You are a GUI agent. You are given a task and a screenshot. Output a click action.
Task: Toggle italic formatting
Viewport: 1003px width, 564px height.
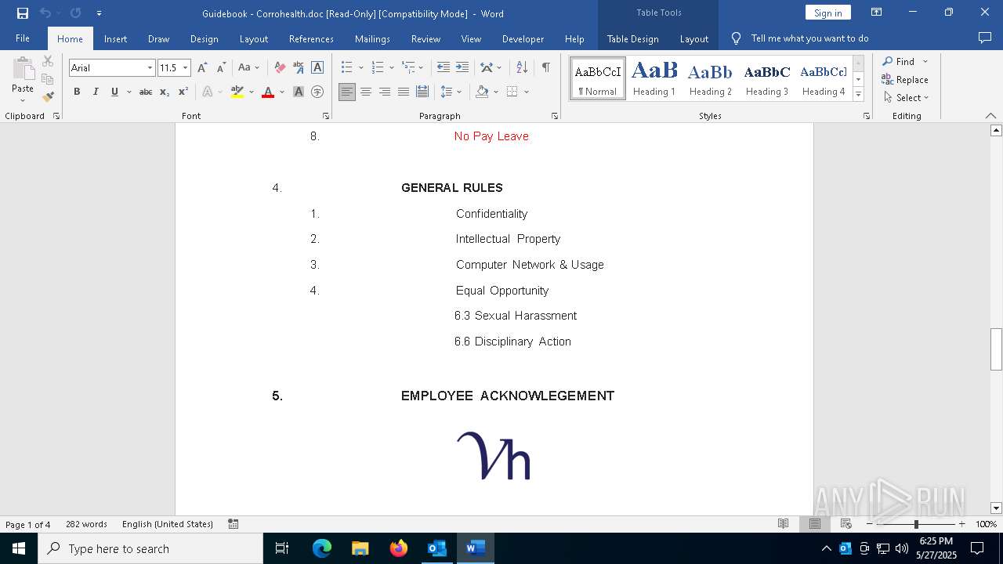[x=96, y=92]
